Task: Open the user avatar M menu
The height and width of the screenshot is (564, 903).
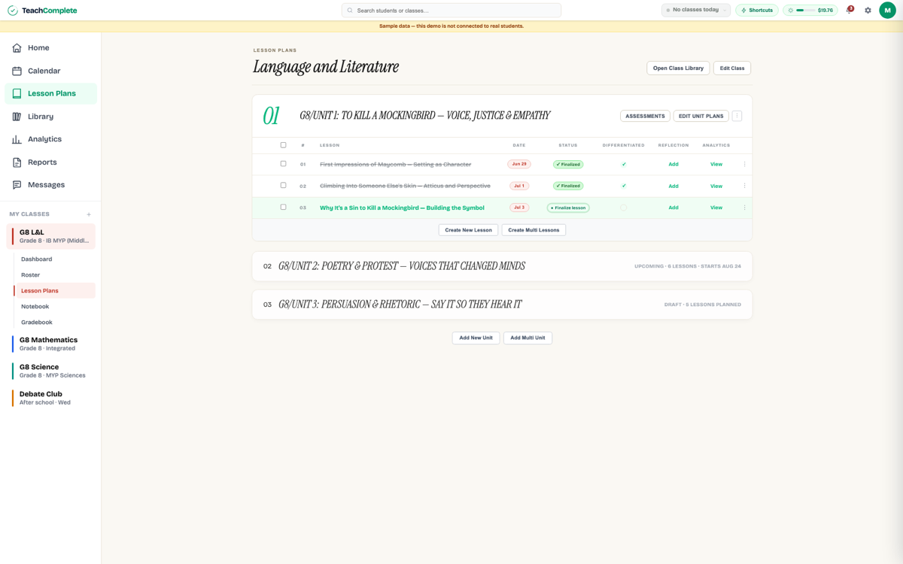Action: [x=887, y=11]
